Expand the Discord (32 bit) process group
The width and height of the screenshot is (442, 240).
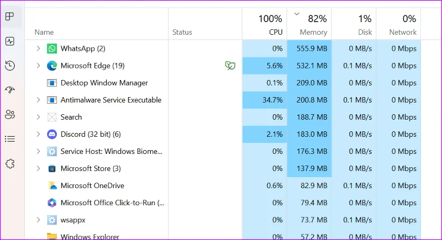pos(38,134)
